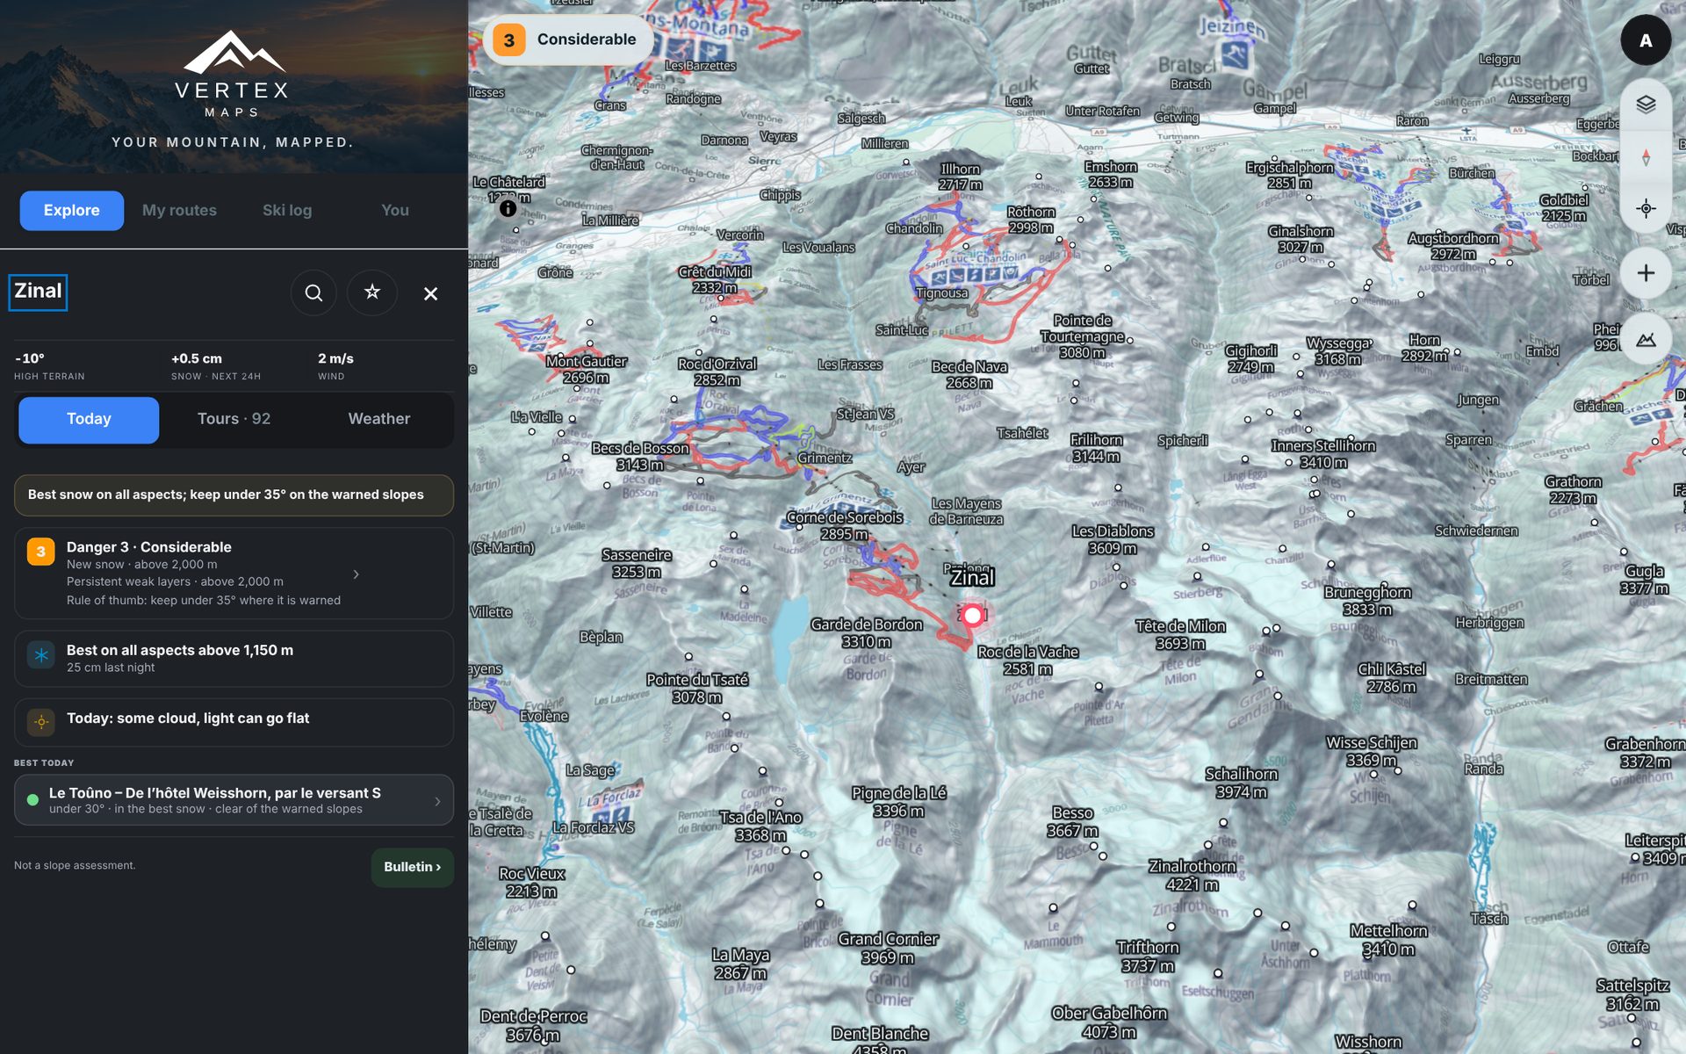The image size is (1686, 1054).
Task: Click the info icon near Le Châtelard
Action: [508, 209]
